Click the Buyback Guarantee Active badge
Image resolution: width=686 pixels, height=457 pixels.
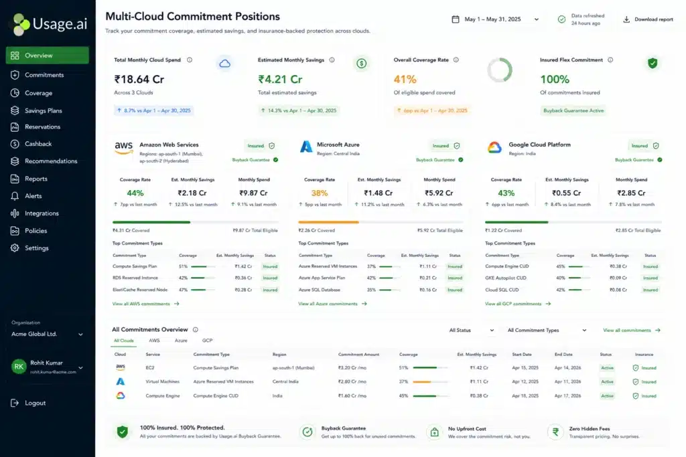[x=573, y=110]
